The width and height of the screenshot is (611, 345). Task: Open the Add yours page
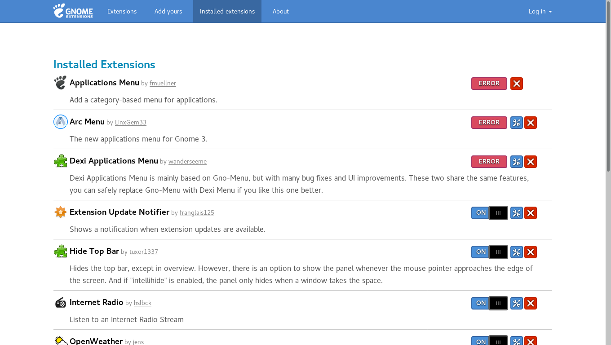click(168, 11)
